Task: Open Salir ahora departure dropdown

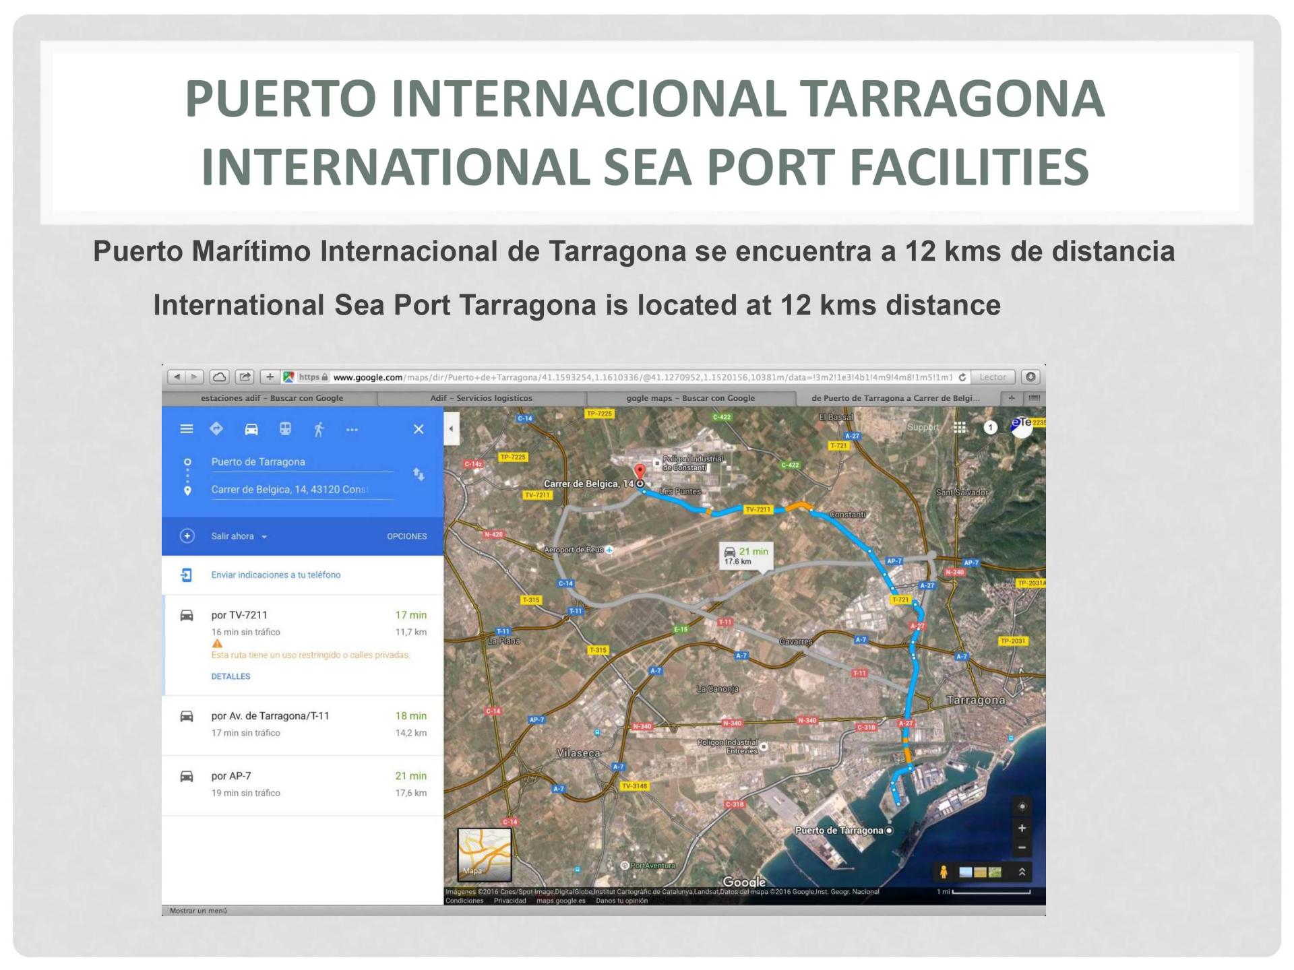Action: coord(239,536)
